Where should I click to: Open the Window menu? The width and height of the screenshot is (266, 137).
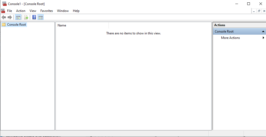pos(63,11)
